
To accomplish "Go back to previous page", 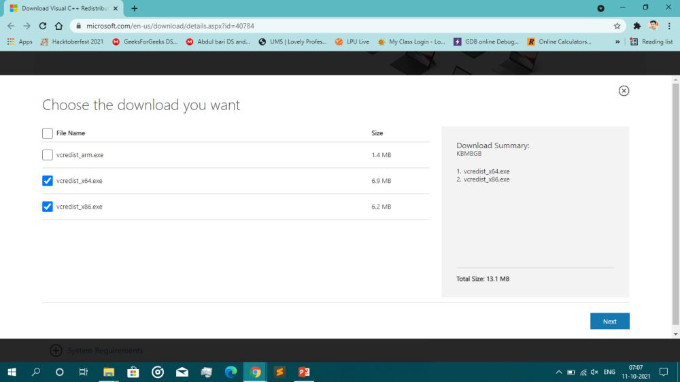I will click(12, 26).
